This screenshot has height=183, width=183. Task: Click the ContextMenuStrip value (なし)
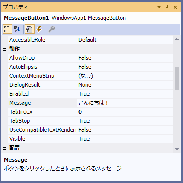[x=86, y=76]
